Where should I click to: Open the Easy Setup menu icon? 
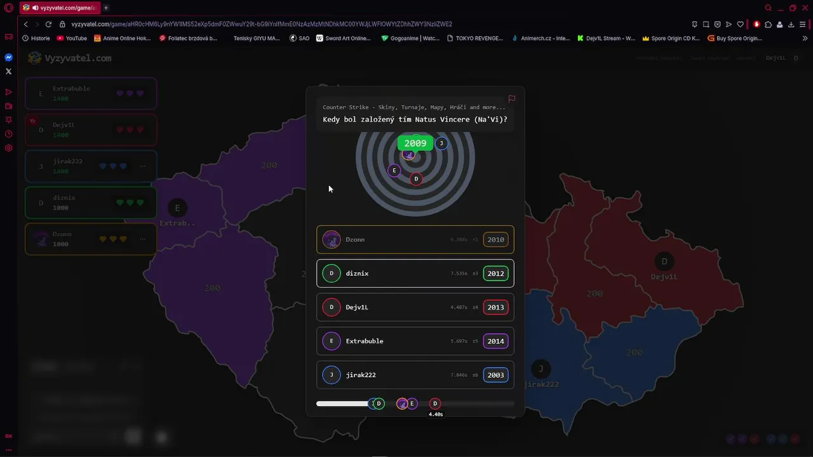coord(803,24)
